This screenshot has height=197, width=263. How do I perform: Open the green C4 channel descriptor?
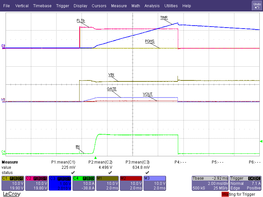coord(83,183)
